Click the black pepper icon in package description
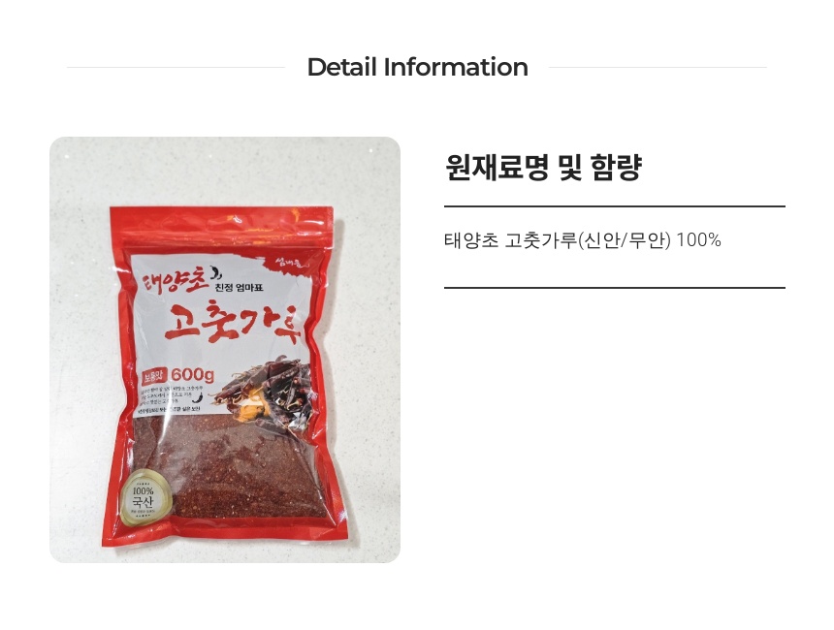Viewport: 834px width, 630px height. pos(197,397)
